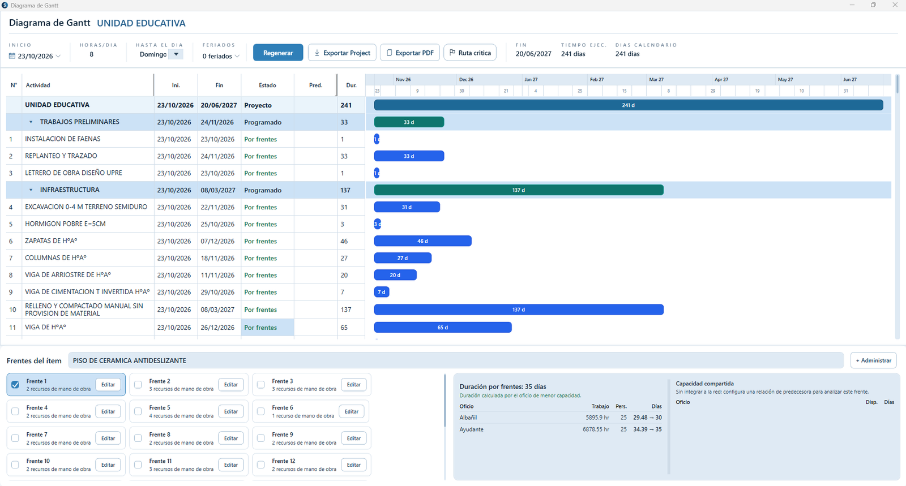Maximize the Diagrama de Gantt window
This screenshot has width=906, height=486.
(873, 5)
